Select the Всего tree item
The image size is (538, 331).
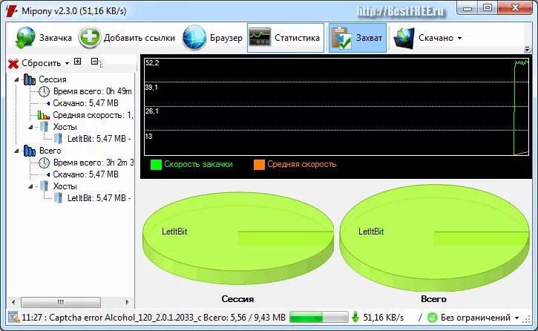pos(50,151)
